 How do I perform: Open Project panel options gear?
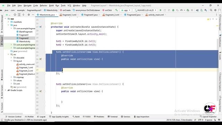(x=28, y=15)
